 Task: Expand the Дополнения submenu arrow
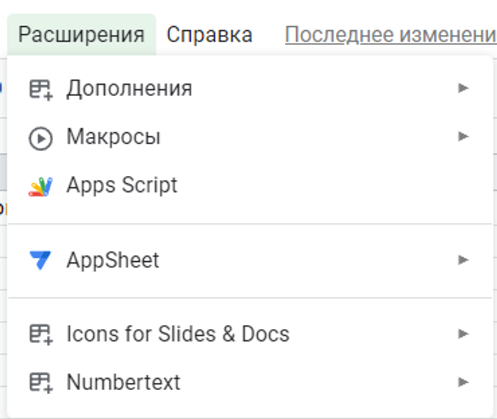tap(463, 88)
